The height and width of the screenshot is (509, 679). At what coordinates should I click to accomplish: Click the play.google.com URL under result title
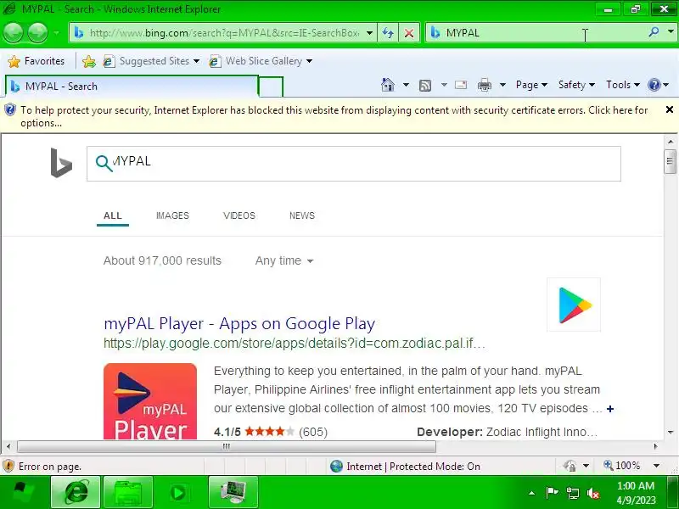pyautogui.click(x=295, y=344)
